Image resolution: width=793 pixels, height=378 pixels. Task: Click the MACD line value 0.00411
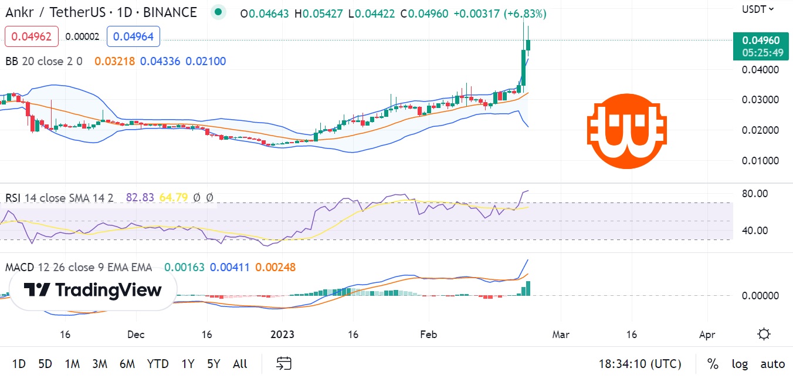pyautogui.click(x=229, y=268)
